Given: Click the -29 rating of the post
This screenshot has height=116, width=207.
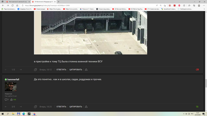Looking at the screenshot, I should [x=197, y=69].
